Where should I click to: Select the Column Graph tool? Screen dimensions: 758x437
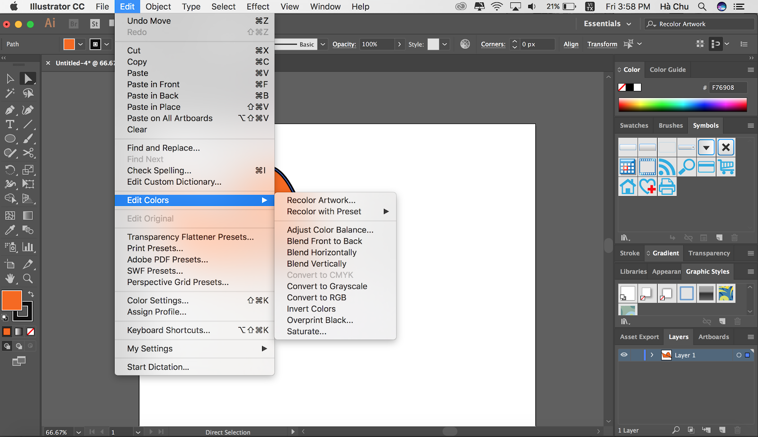[x=28, y=247]
